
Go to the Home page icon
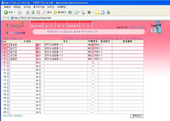click(38, 12)
